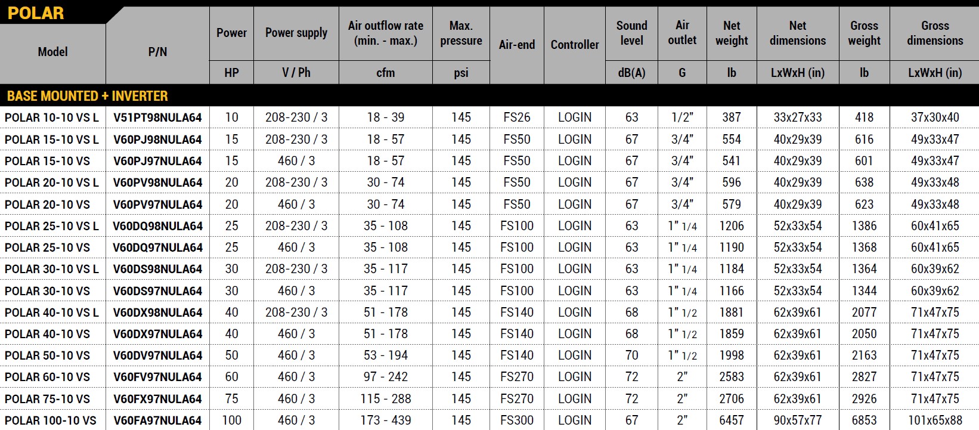Click the Model column header

tap(52, 52)
